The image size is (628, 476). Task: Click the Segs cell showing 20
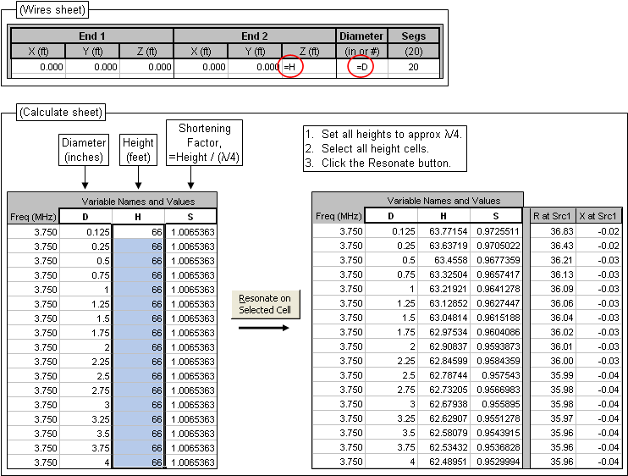413,67
